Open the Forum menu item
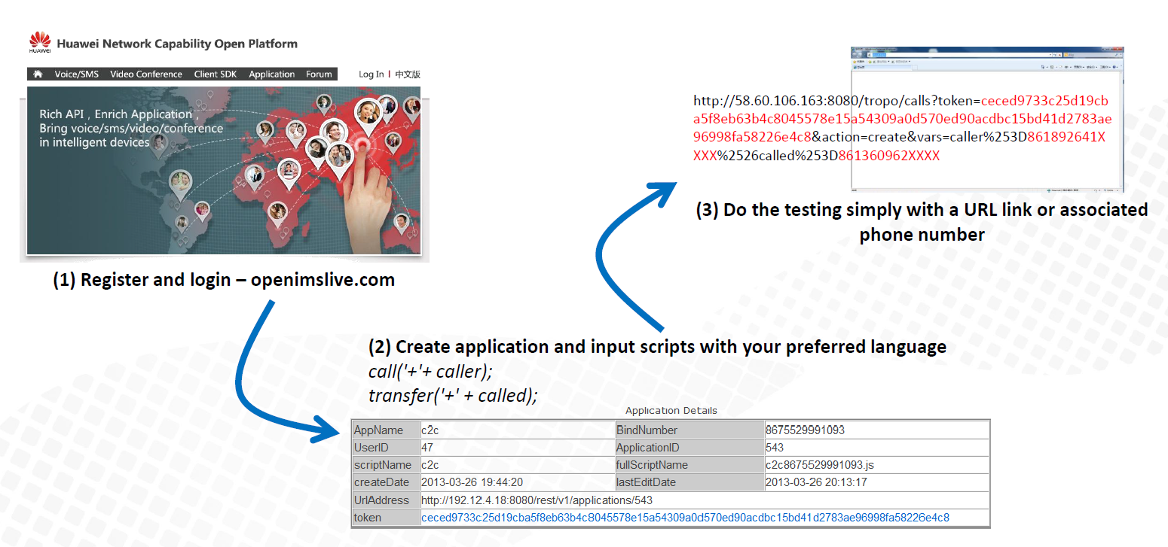 point(319,74)
